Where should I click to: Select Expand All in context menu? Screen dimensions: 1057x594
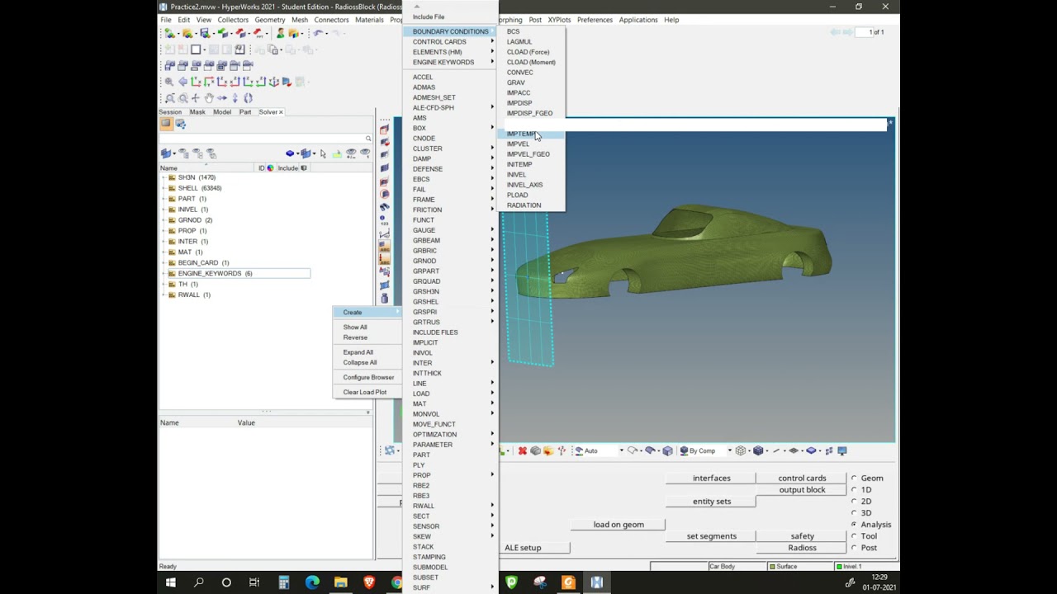367,352
